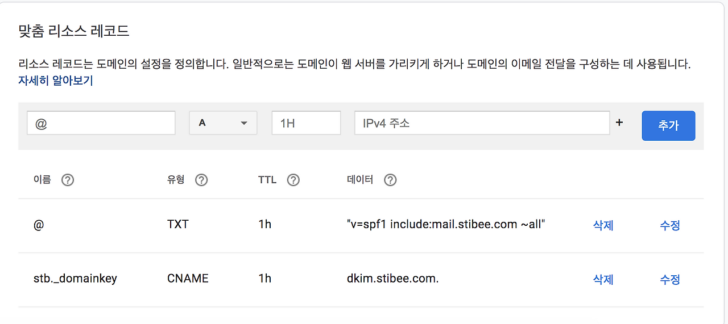Focus the IPv4 주소 input field
The height and width of the screenshot is (324, 728).
pos(482,123)
